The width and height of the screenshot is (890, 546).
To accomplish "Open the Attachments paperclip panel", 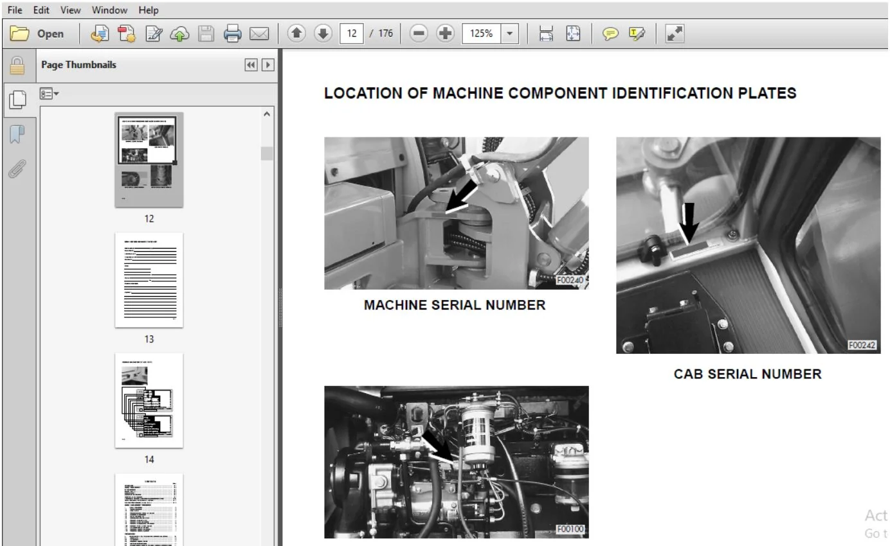I will (x=17, y=168).
